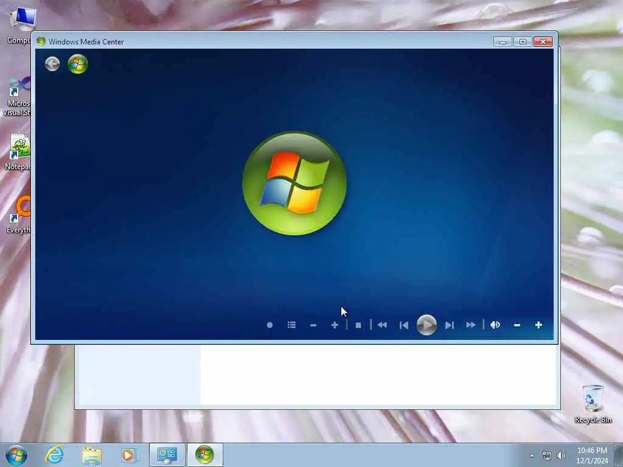Close the Windows Media Center window

point(543,42)
